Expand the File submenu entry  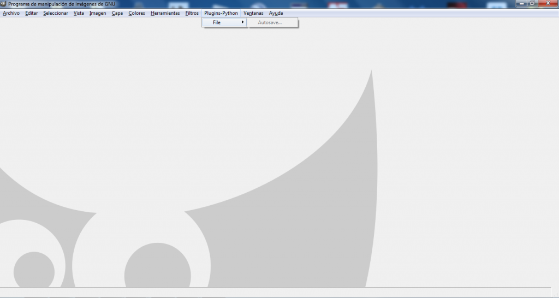pyautogui.click(x=224, y=22)
